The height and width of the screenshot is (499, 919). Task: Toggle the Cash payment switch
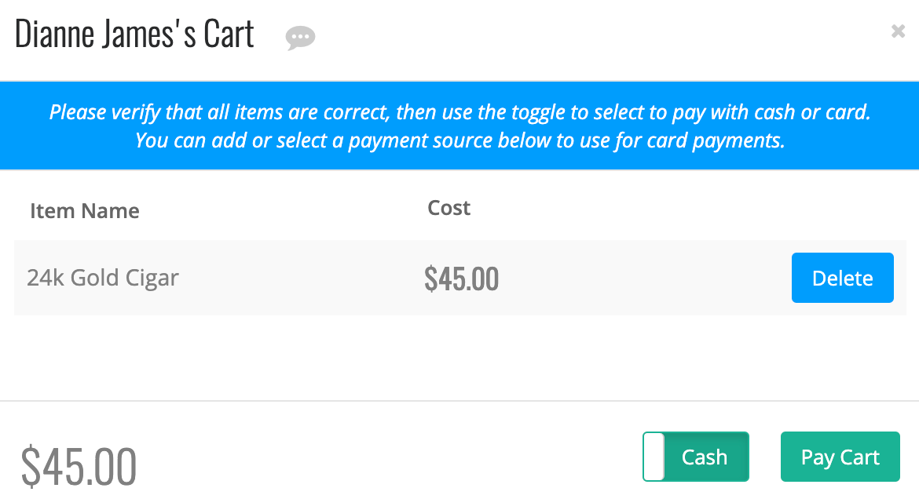point(696,457)
